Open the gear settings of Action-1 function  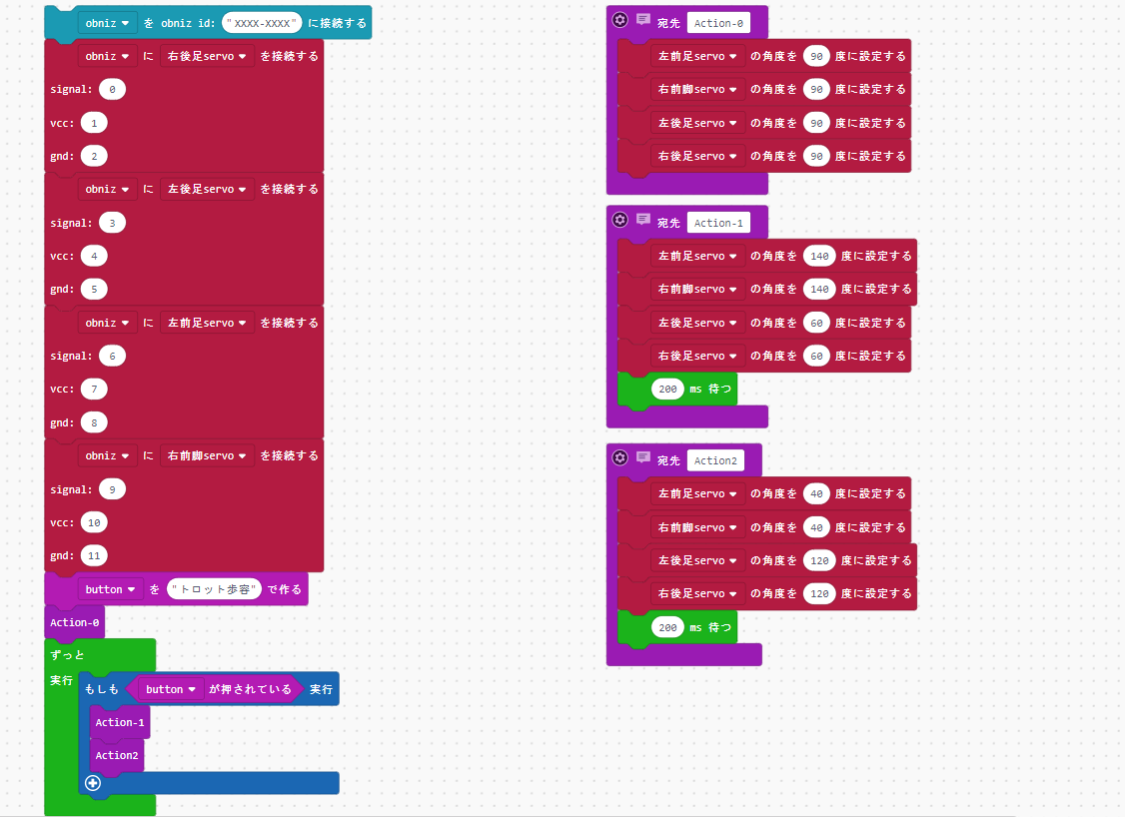(x=619, y=220)
